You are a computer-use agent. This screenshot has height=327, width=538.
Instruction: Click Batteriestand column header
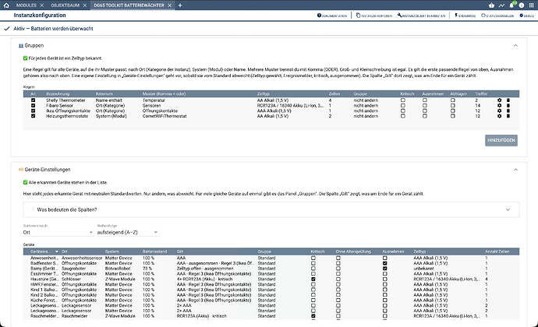pos(154,251)
